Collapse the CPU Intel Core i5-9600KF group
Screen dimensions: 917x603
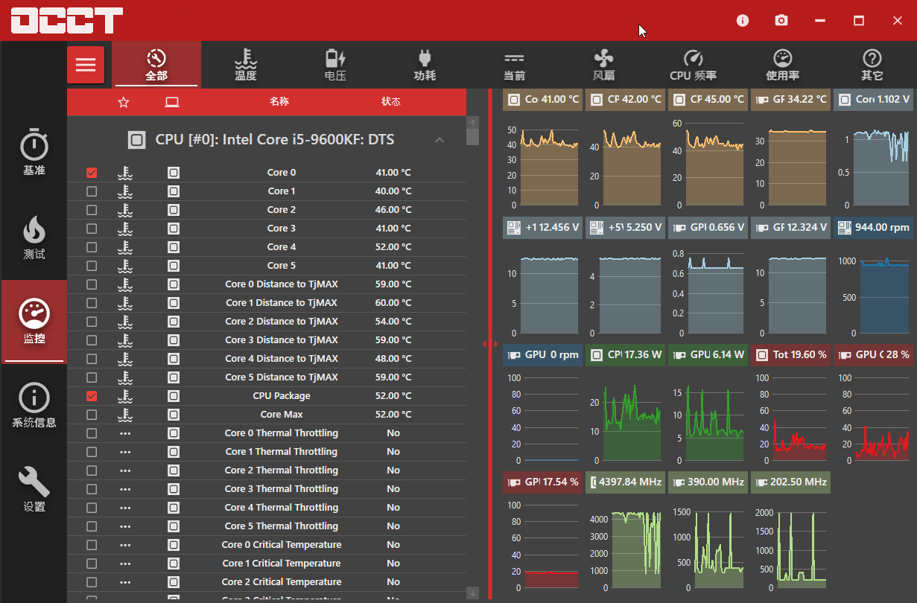(x=440, y=140)
